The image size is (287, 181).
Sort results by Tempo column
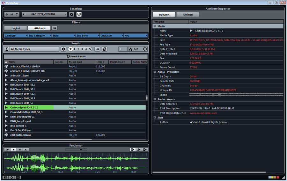point(102,62)
